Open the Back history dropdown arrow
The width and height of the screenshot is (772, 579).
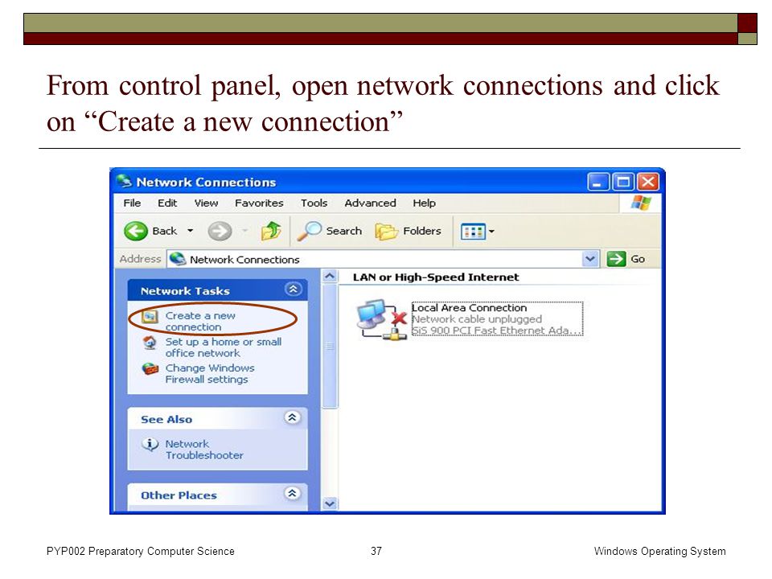point(190,231)
